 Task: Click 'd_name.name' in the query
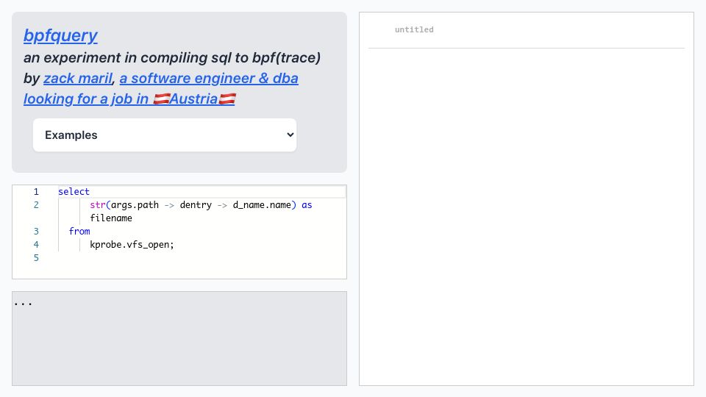coord(262,205)
